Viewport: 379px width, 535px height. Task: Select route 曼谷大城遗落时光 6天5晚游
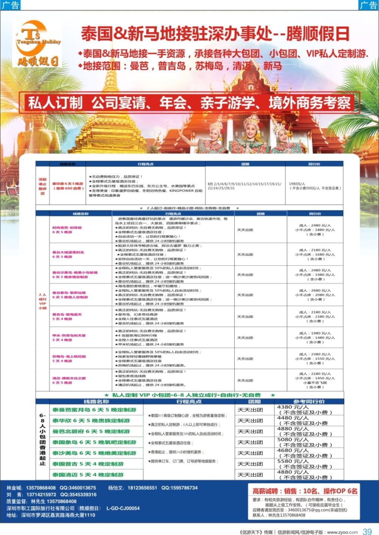point(68,255)
